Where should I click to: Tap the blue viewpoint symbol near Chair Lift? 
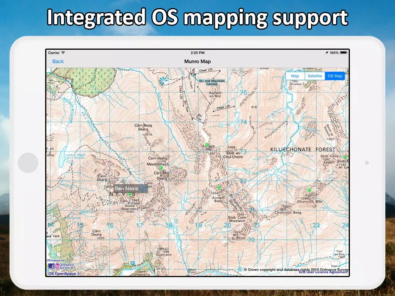click(x=163, y=81)
